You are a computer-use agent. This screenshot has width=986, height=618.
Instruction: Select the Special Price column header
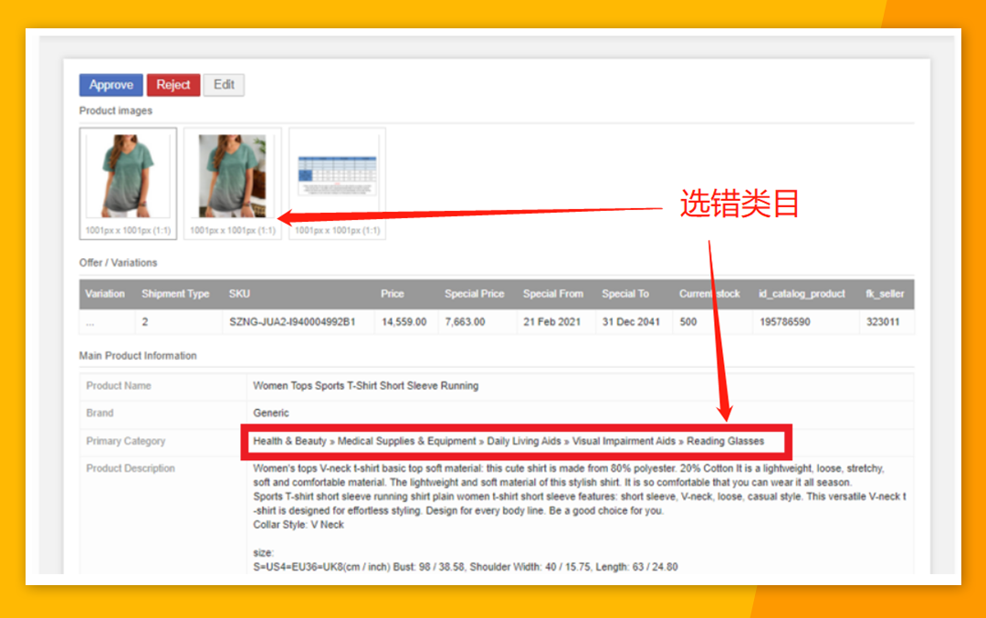[474, 294]
